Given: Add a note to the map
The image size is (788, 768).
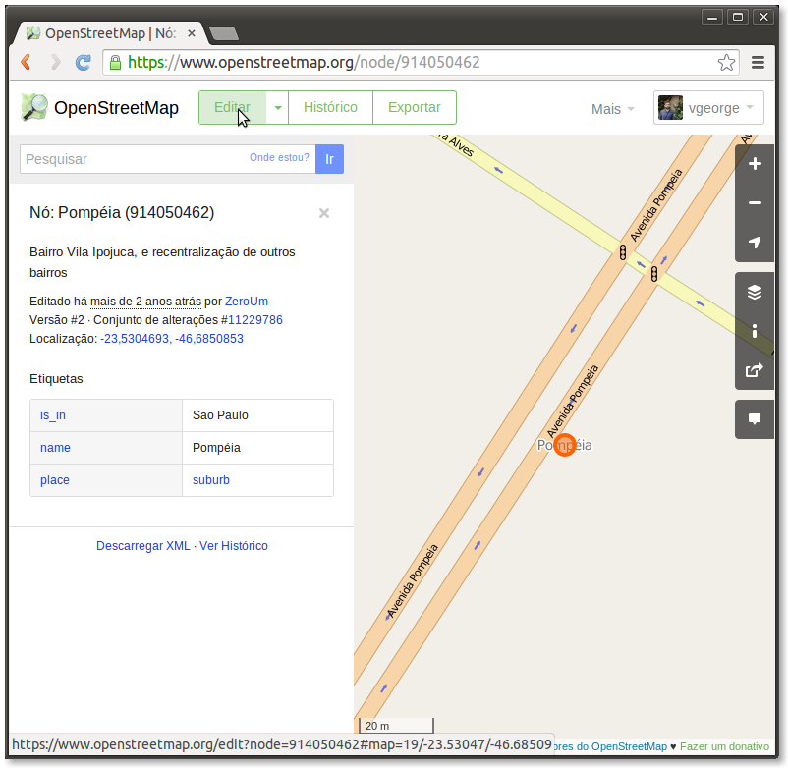Looking at the screenshot, I should tap(755, 419).
